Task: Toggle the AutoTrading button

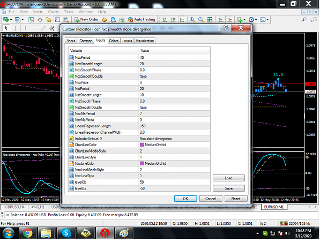Action: point(142,20)
